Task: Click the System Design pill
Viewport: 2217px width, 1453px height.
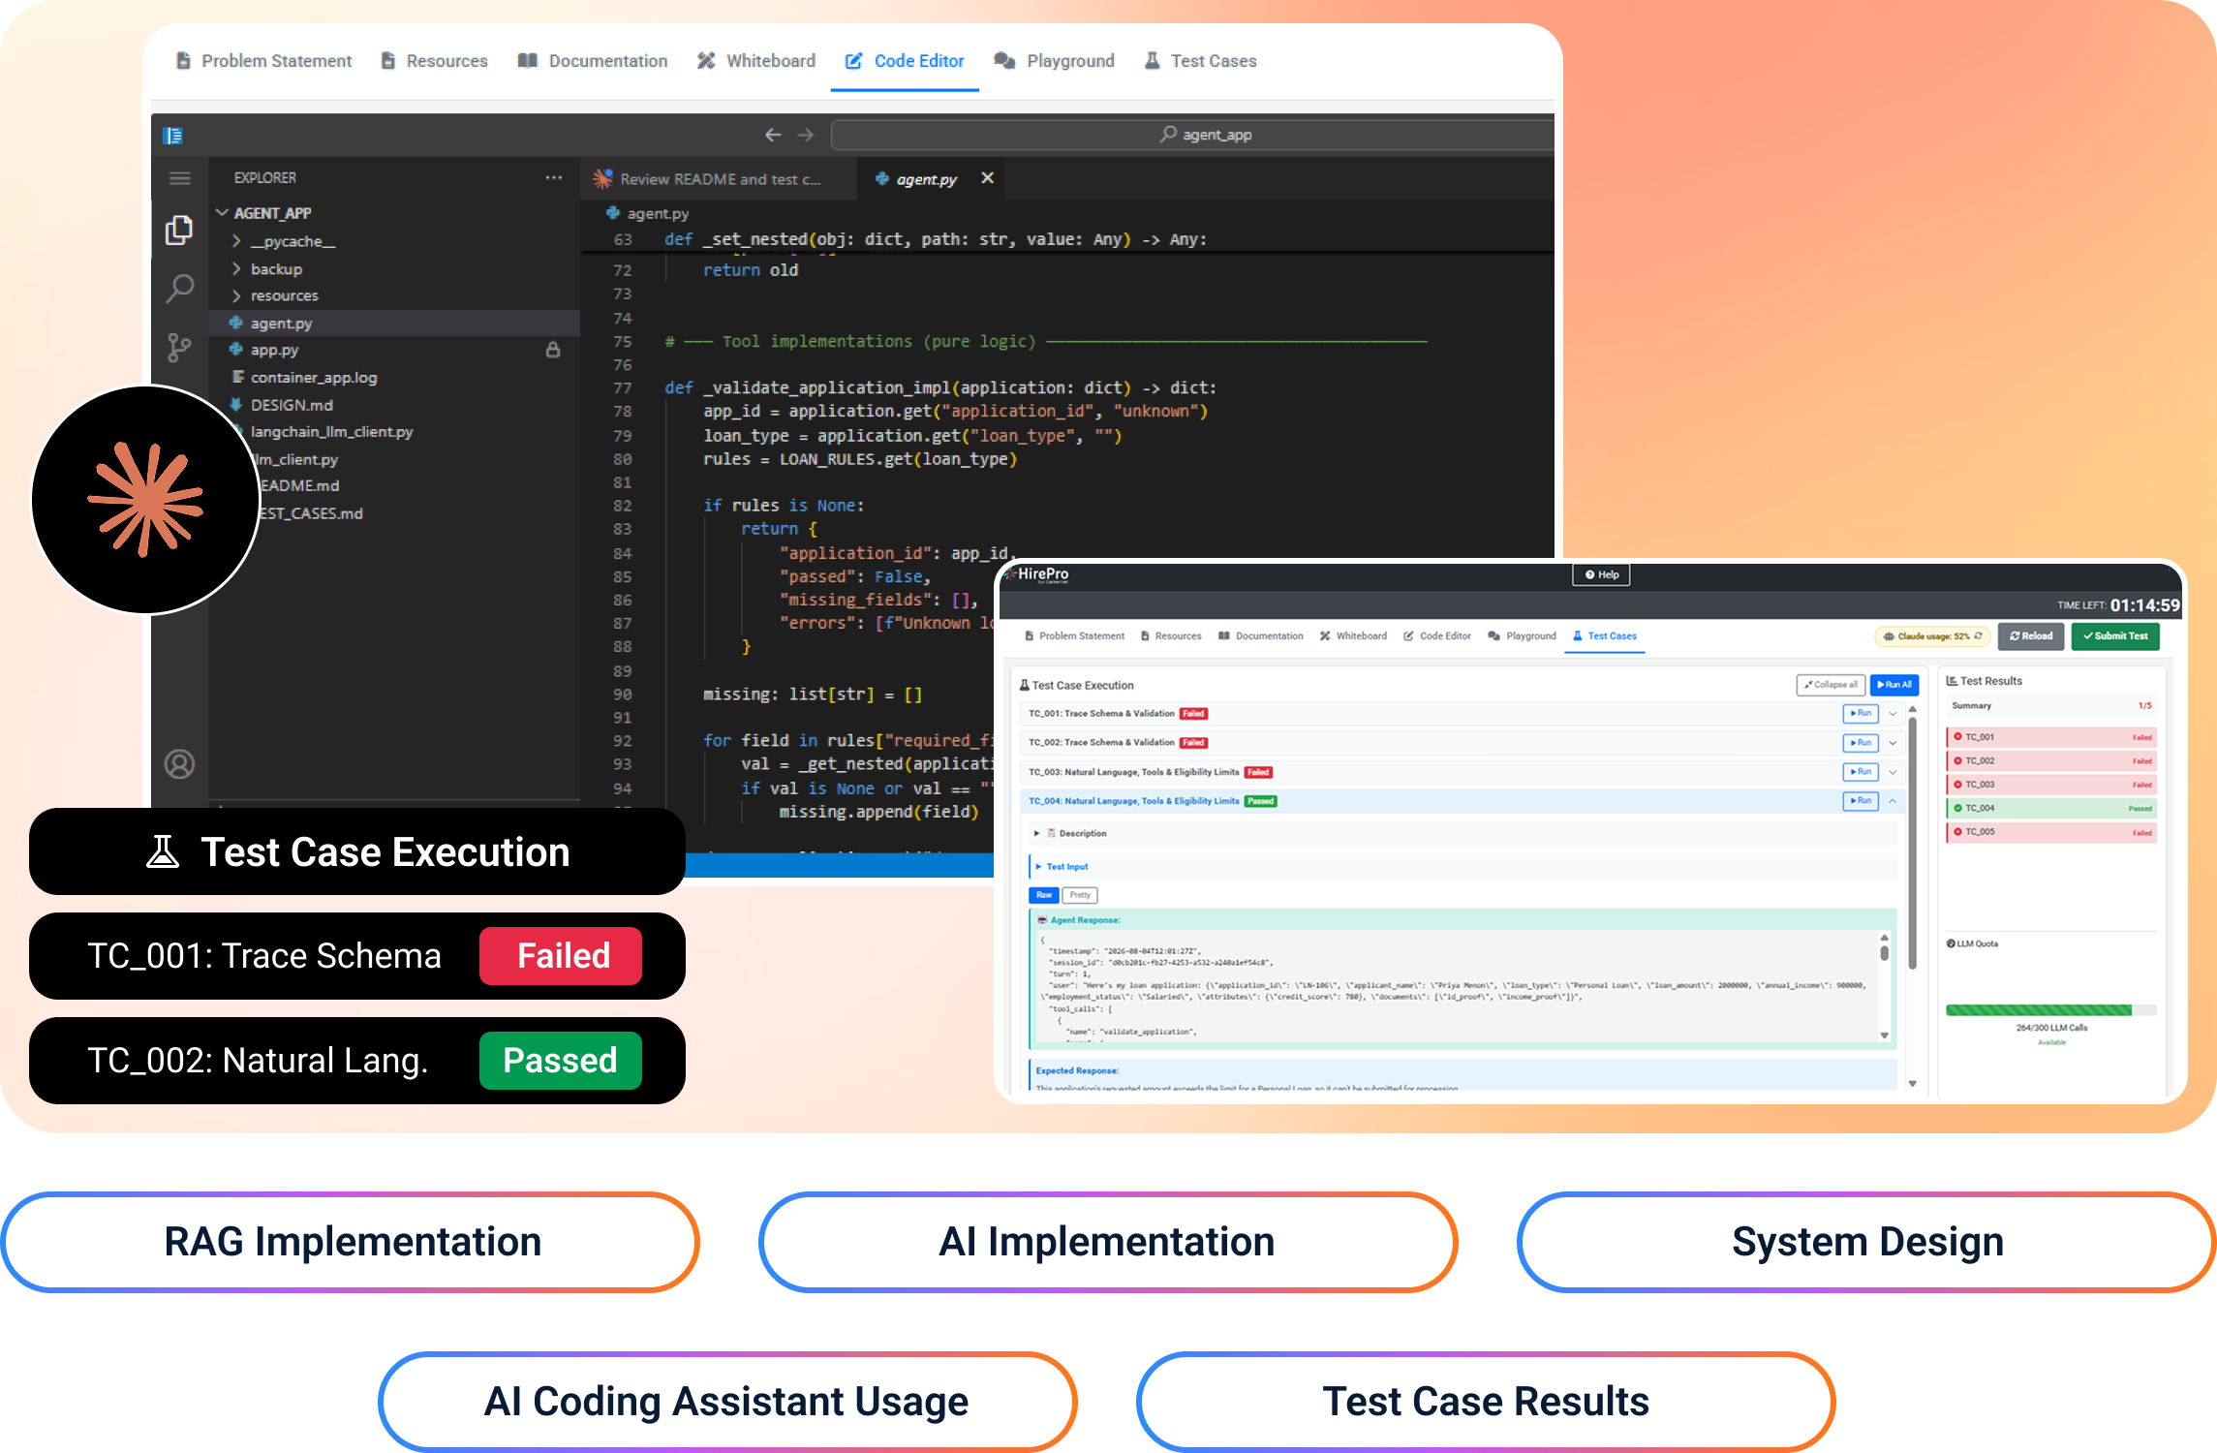Action: click(x=1866, y=1242)
